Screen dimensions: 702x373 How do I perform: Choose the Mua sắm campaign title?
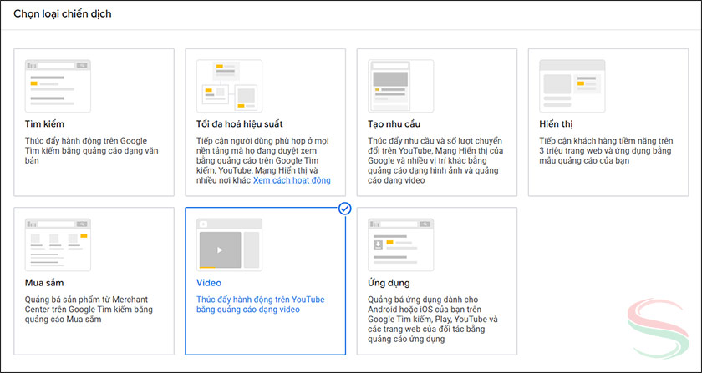point(45,283)
